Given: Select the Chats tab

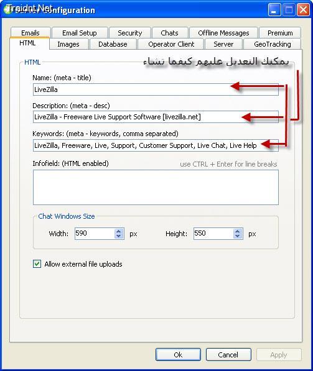Looking at the screenshot, I should [170, 33].
